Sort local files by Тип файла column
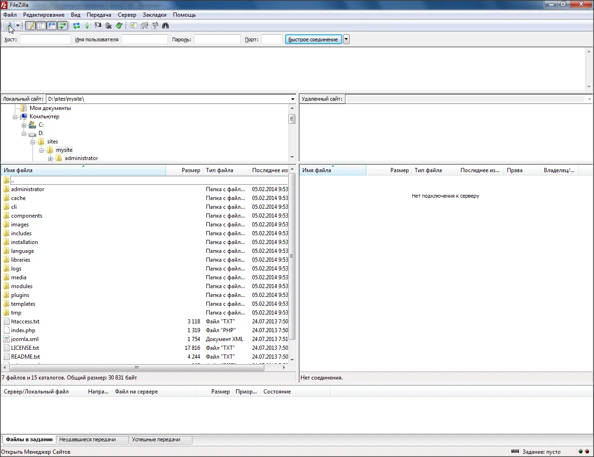This screenshot has height=457, width=594. pos(226,170)
